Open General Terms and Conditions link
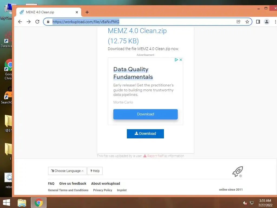The image size is (277, 208). [x=68, y=190]
